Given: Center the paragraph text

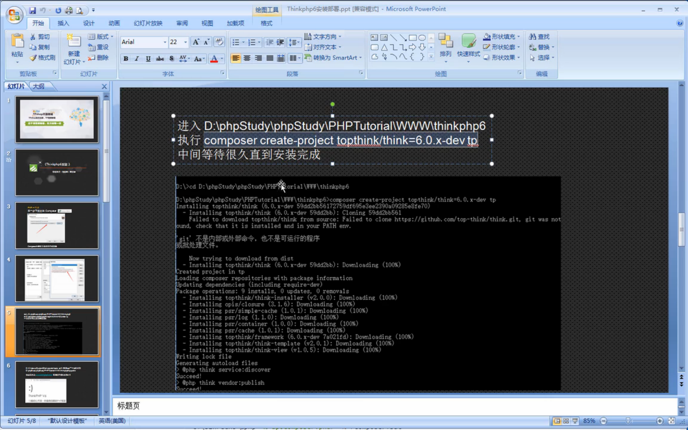Looking at the screenshot, I should pyautogui.click(x=247, y=59).
